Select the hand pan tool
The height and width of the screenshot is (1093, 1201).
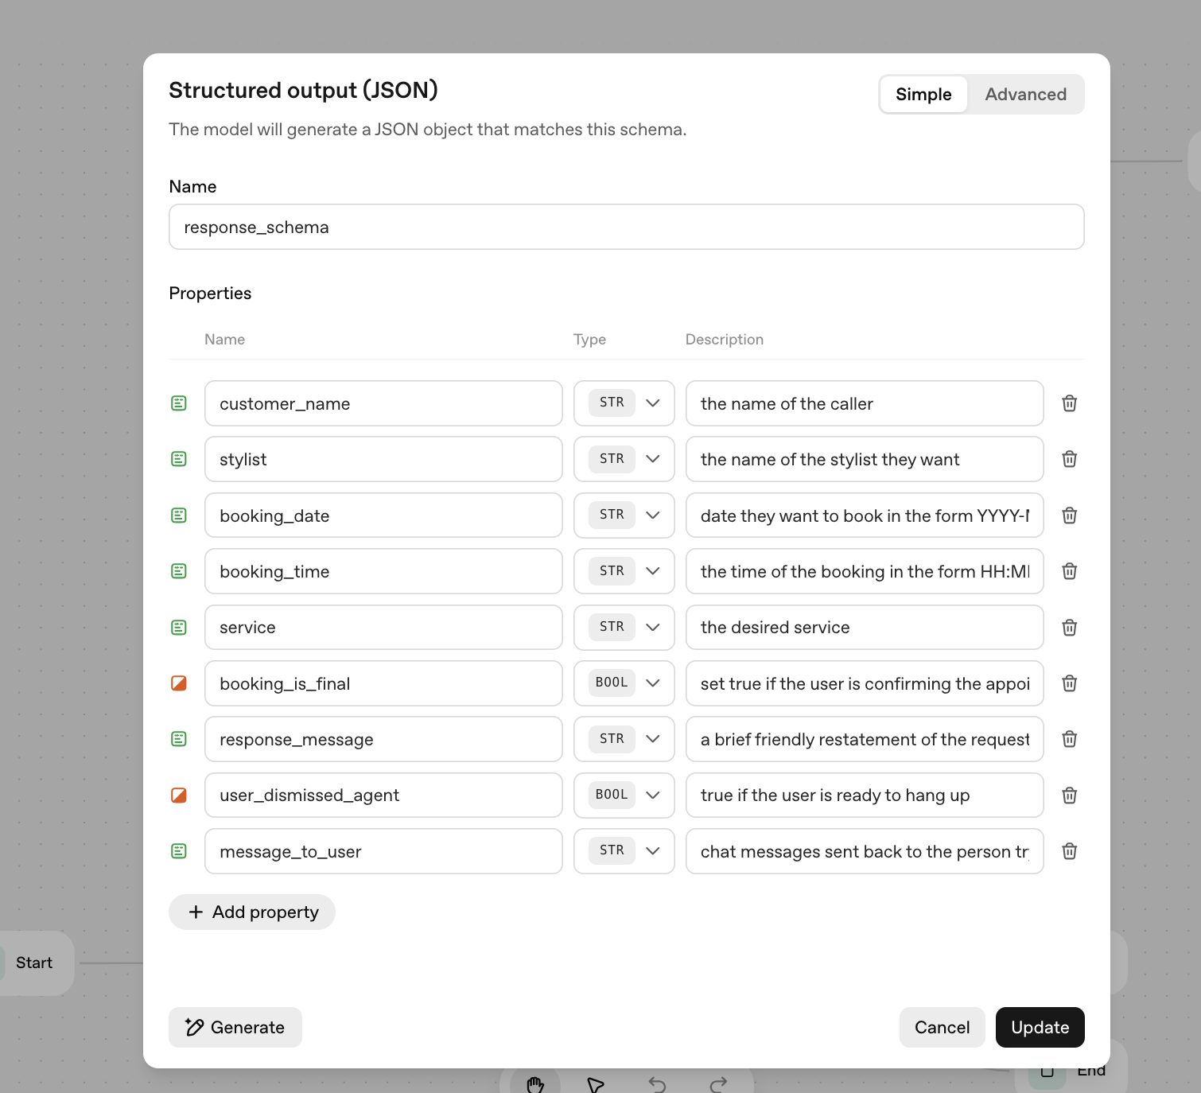tap(535, 1083)
